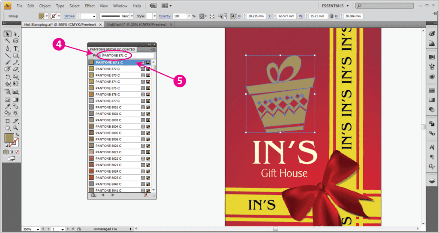Select the Selection tool arrow

[8, 34]
